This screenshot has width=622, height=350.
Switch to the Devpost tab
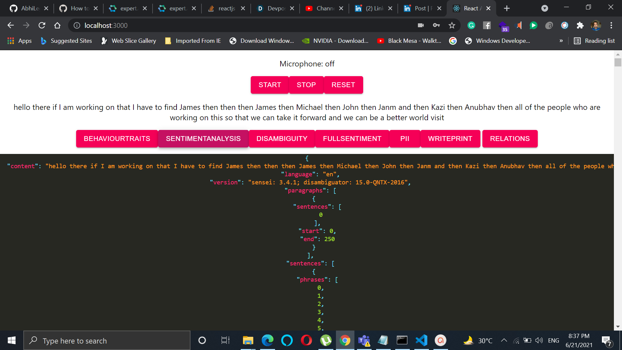(x=275, y=8)
